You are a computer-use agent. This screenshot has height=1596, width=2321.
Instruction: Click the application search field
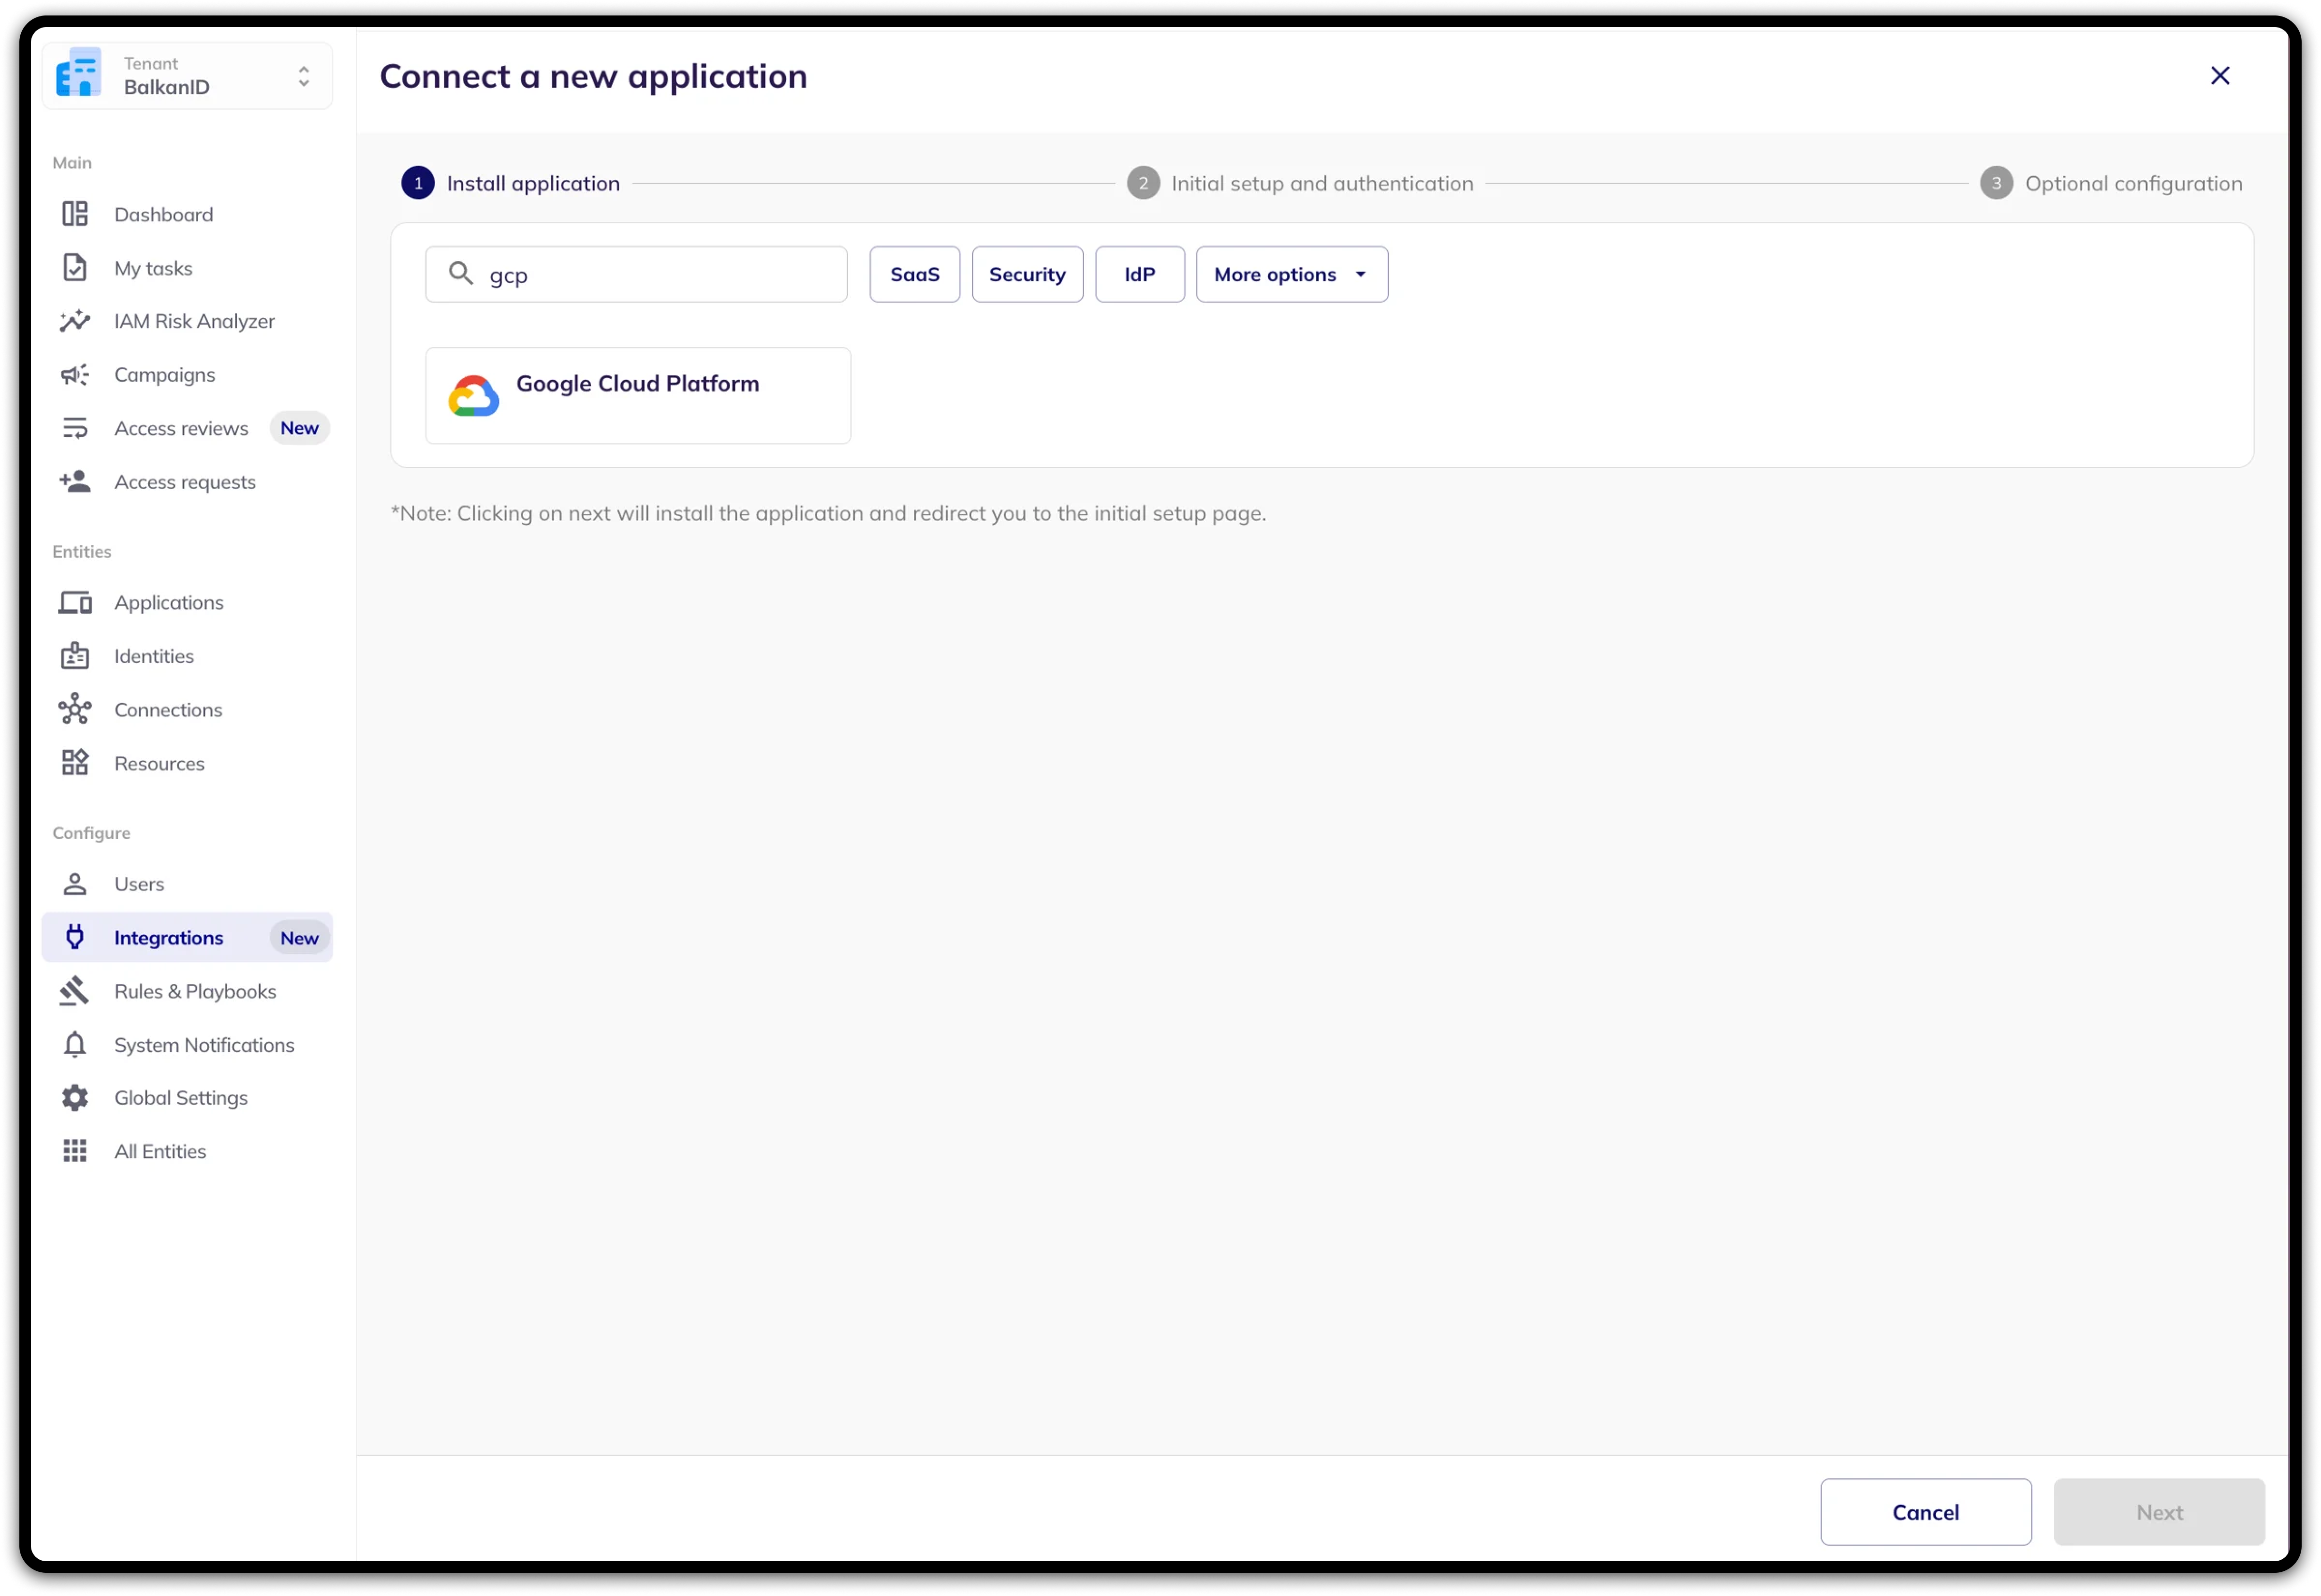[661, 275]
